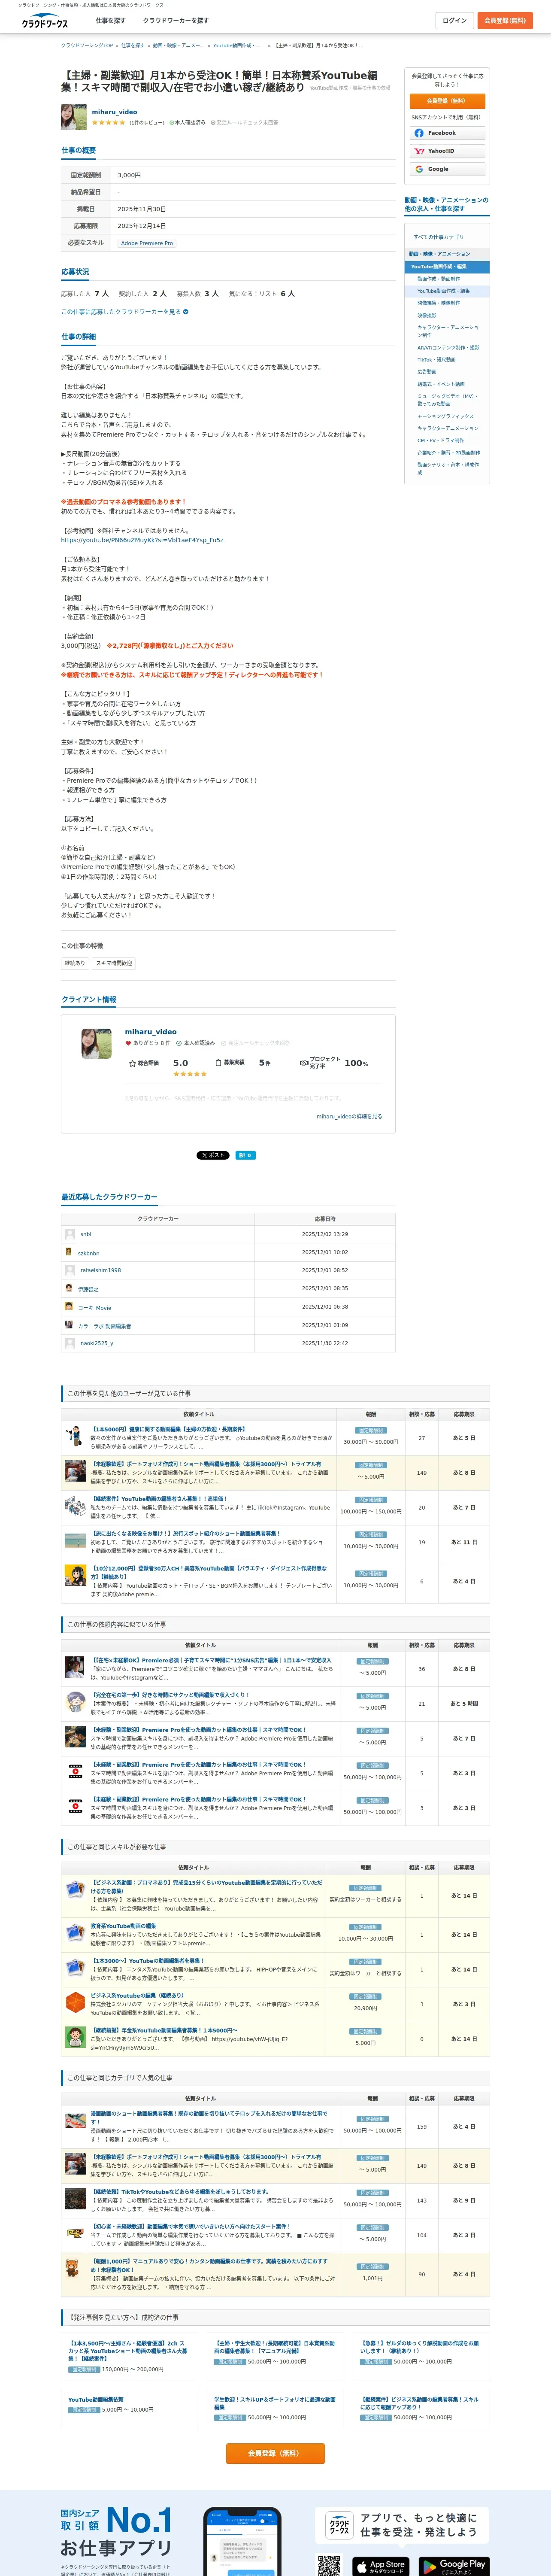Sign up with the Google button
This screenshot has width=551, height=2576.
click(447, 169)
